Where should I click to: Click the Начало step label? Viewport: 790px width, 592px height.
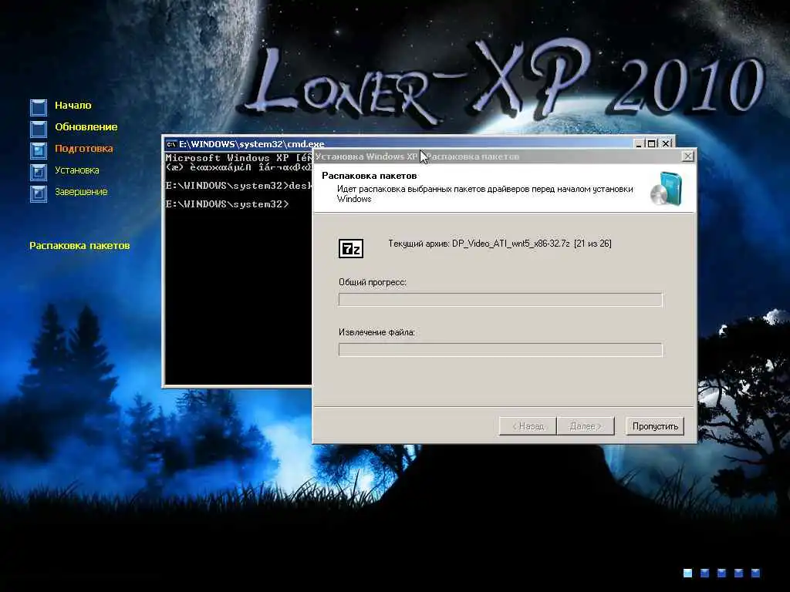point(73,105)
